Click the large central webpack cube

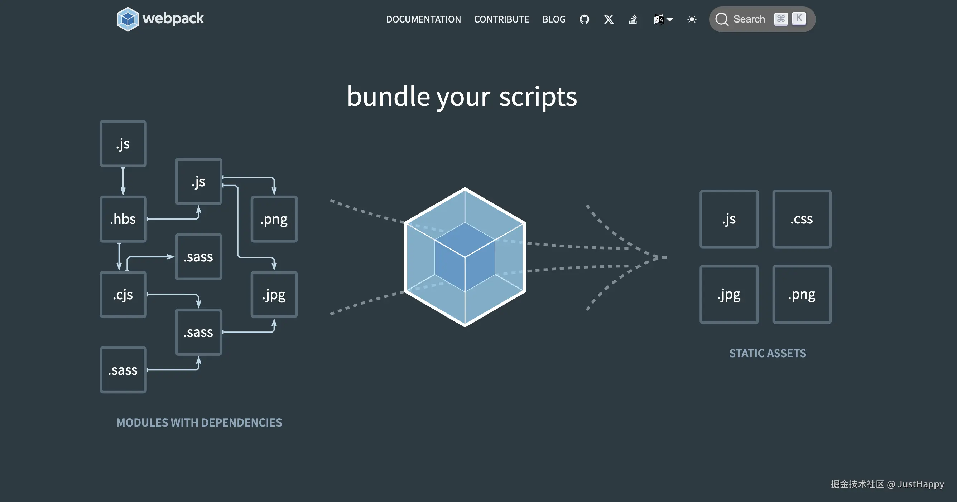[465, 257]
